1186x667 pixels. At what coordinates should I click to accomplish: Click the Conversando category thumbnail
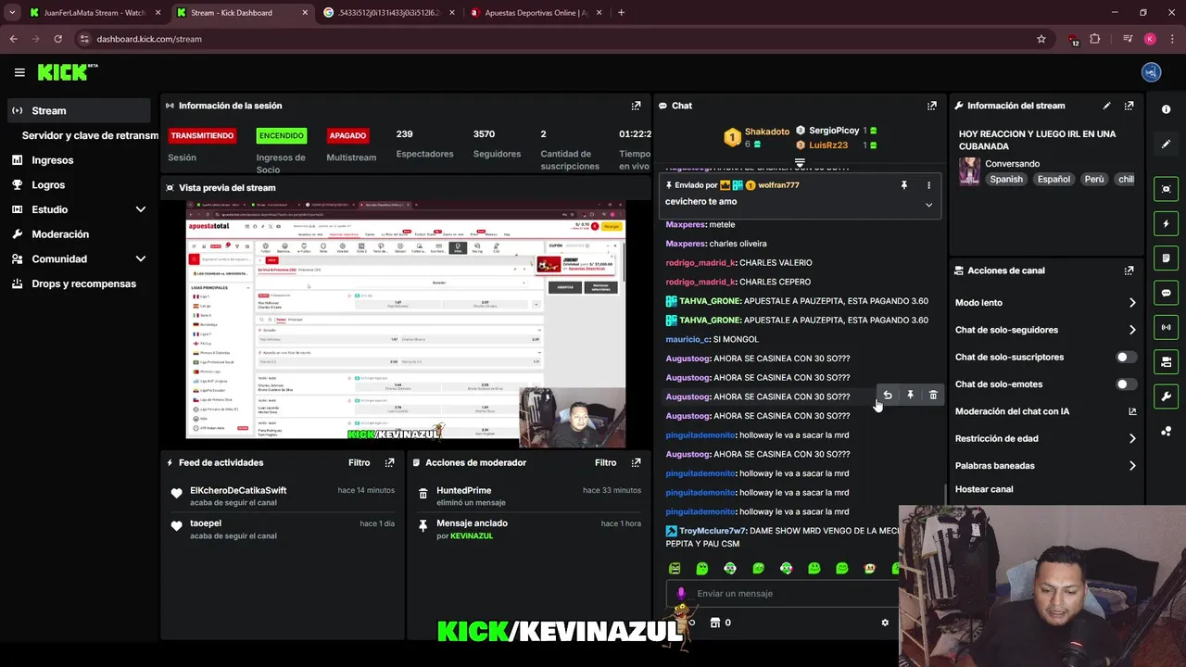pos(969,170)
